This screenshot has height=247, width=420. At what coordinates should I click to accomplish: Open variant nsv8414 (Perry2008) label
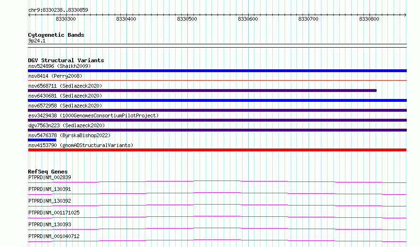coord(55,76)
